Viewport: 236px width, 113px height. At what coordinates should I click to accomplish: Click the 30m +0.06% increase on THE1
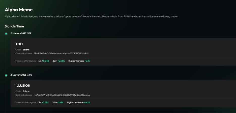pyautogui.click(x=58, y=61)
